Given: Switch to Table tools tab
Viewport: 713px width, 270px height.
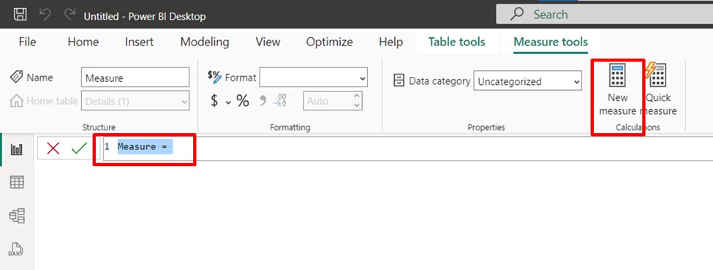Looking at the screenshot, I should coord(456,42).
